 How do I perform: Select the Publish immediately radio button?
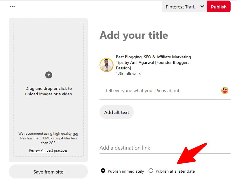click(x=103, y=171)
